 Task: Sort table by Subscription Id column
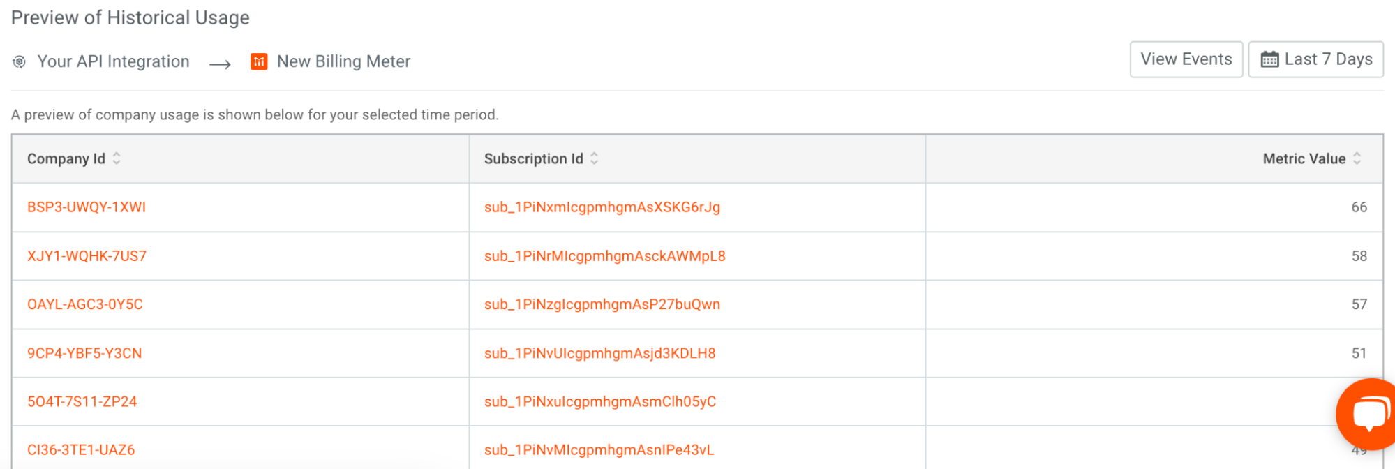594,159
